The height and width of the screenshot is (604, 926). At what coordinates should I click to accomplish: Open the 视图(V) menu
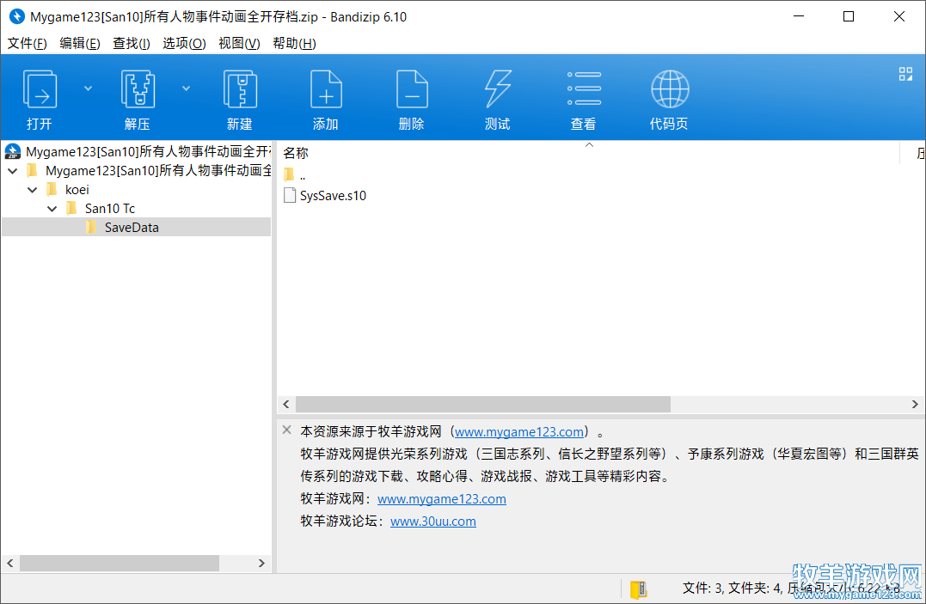(x=239, y=43)
